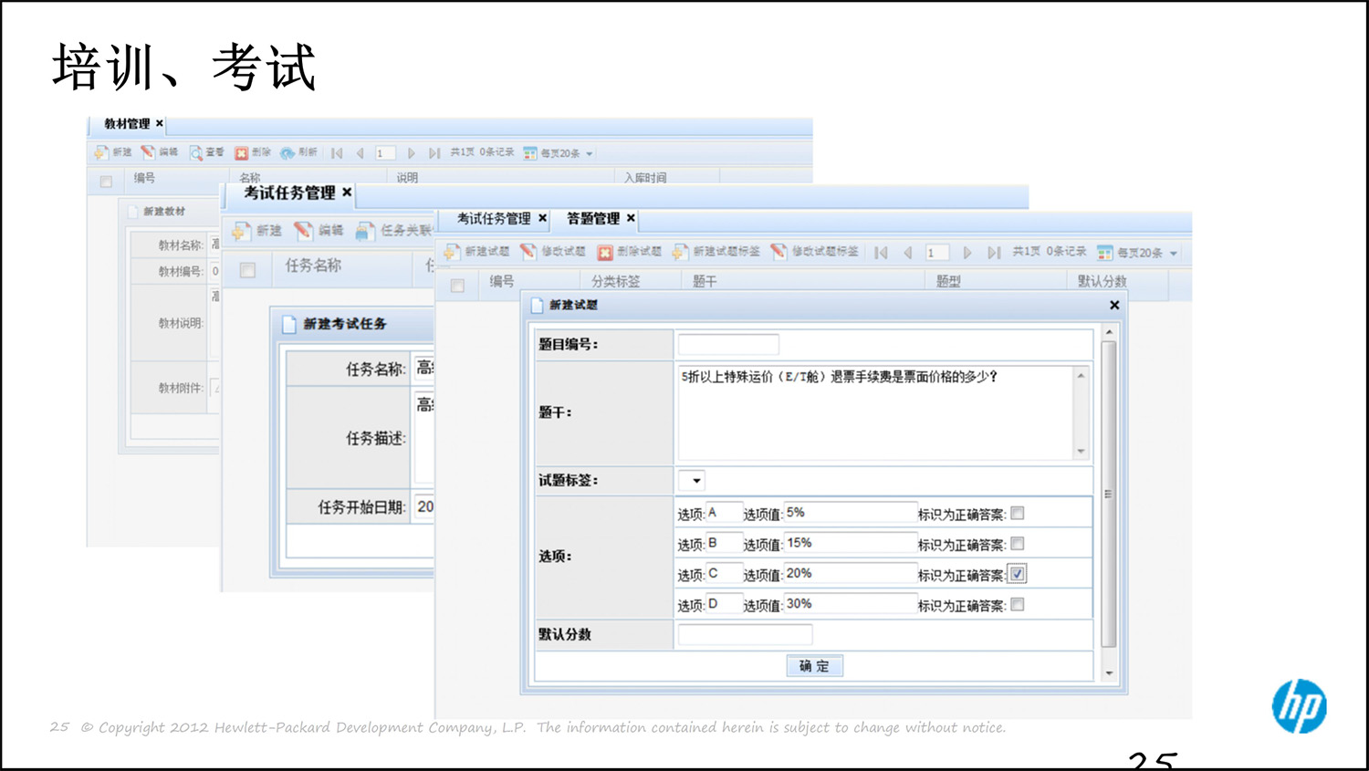Uncheck 标识为正确答案 for option C
Image resolution: width=1369 pixels, height=771 pixels.
[1018, 574]
